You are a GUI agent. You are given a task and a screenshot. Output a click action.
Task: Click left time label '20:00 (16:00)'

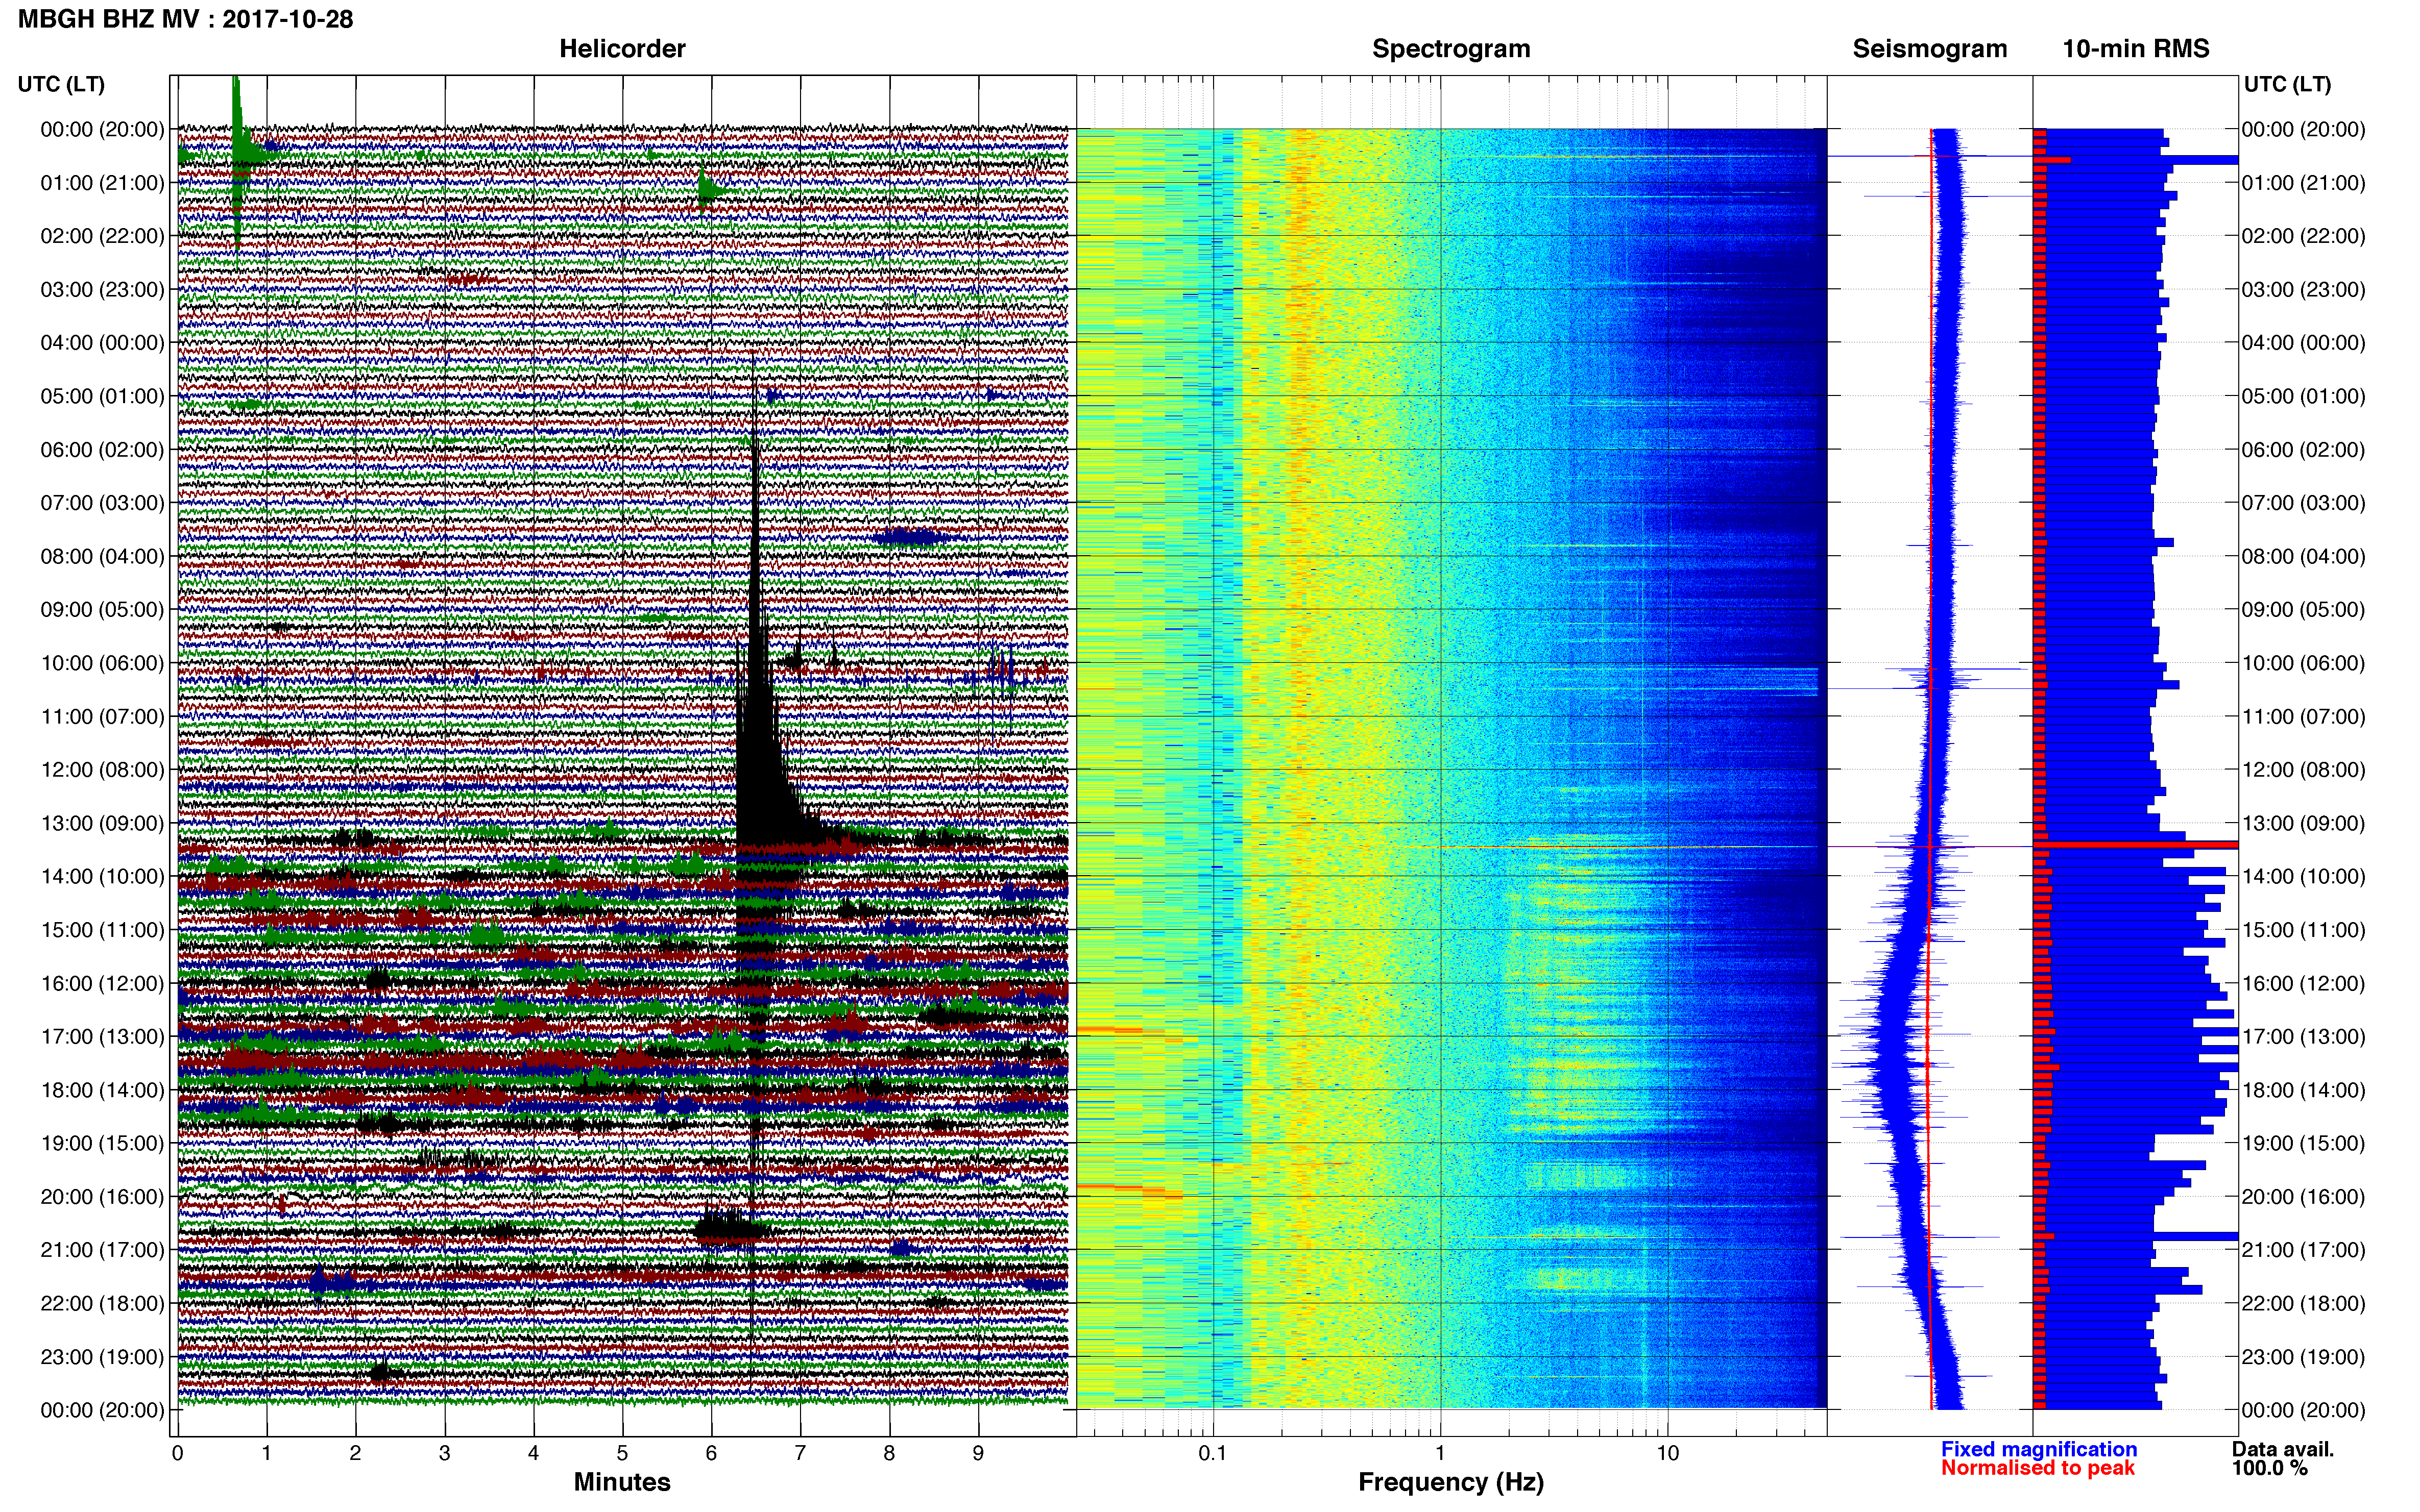(x=102, y=1197)
